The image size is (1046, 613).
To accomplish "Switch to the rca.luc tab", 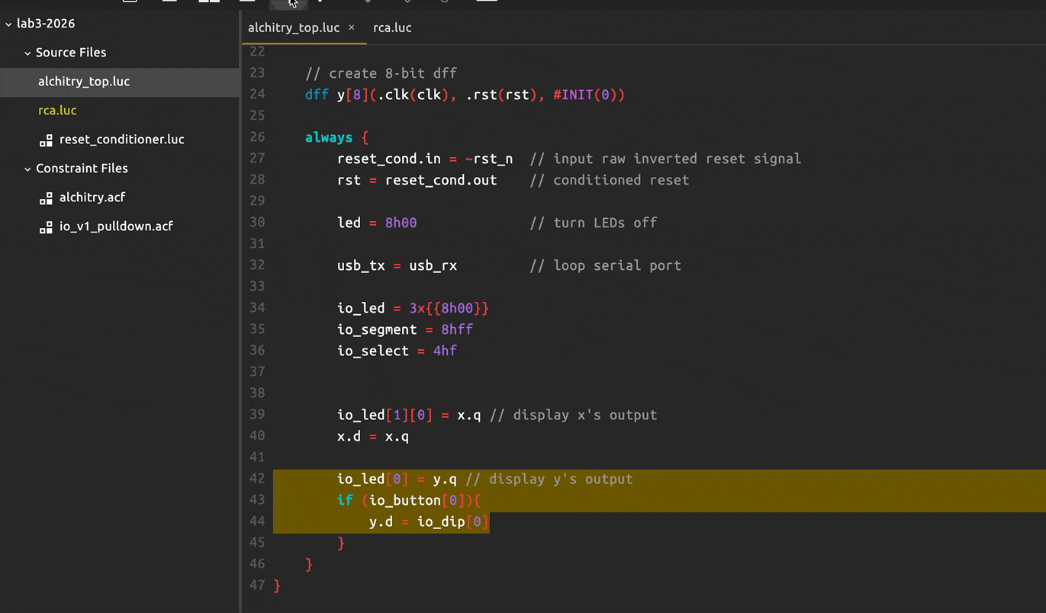I will (392, 27).
